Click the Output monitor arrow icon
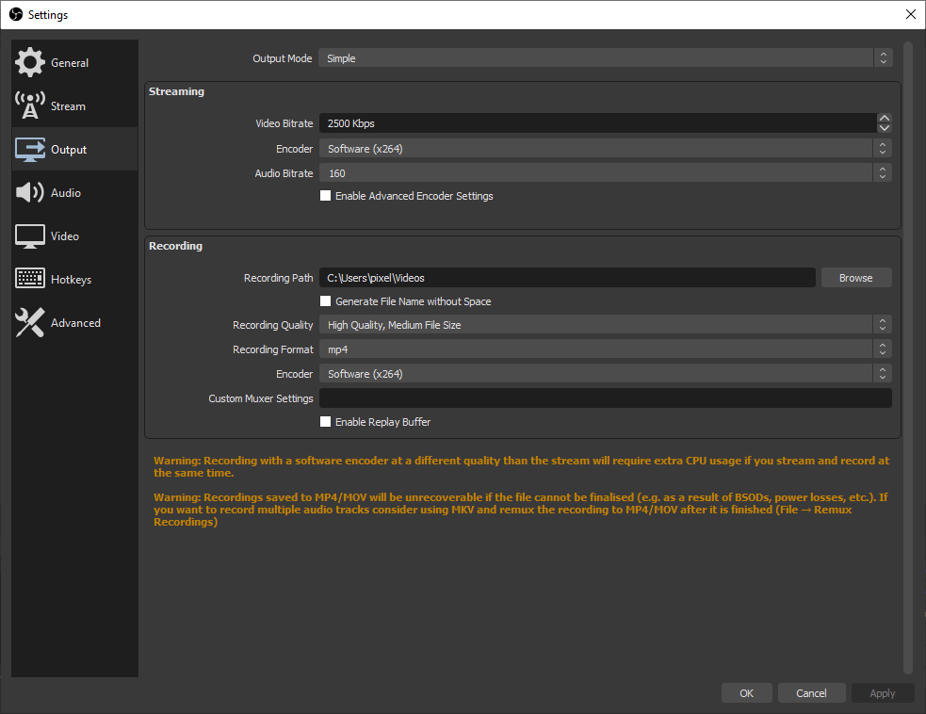 click(x=29, y=150)
